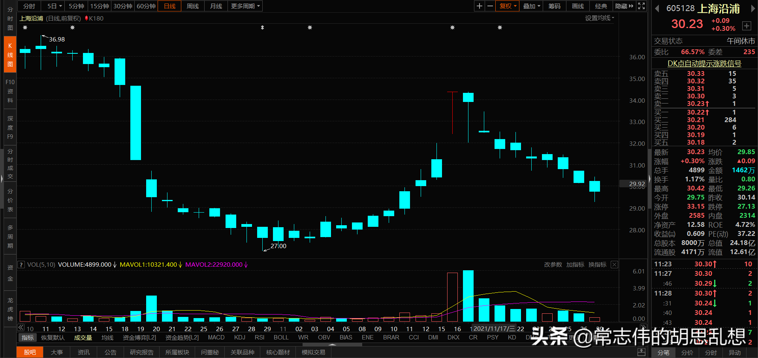Expand the 更多周期 period dropdown

coord(245,6)
